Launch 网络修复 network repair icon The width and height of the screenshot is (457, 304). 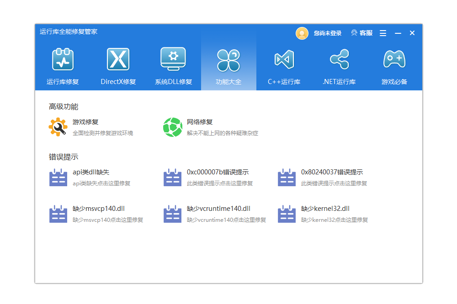(x=172, y=127)
